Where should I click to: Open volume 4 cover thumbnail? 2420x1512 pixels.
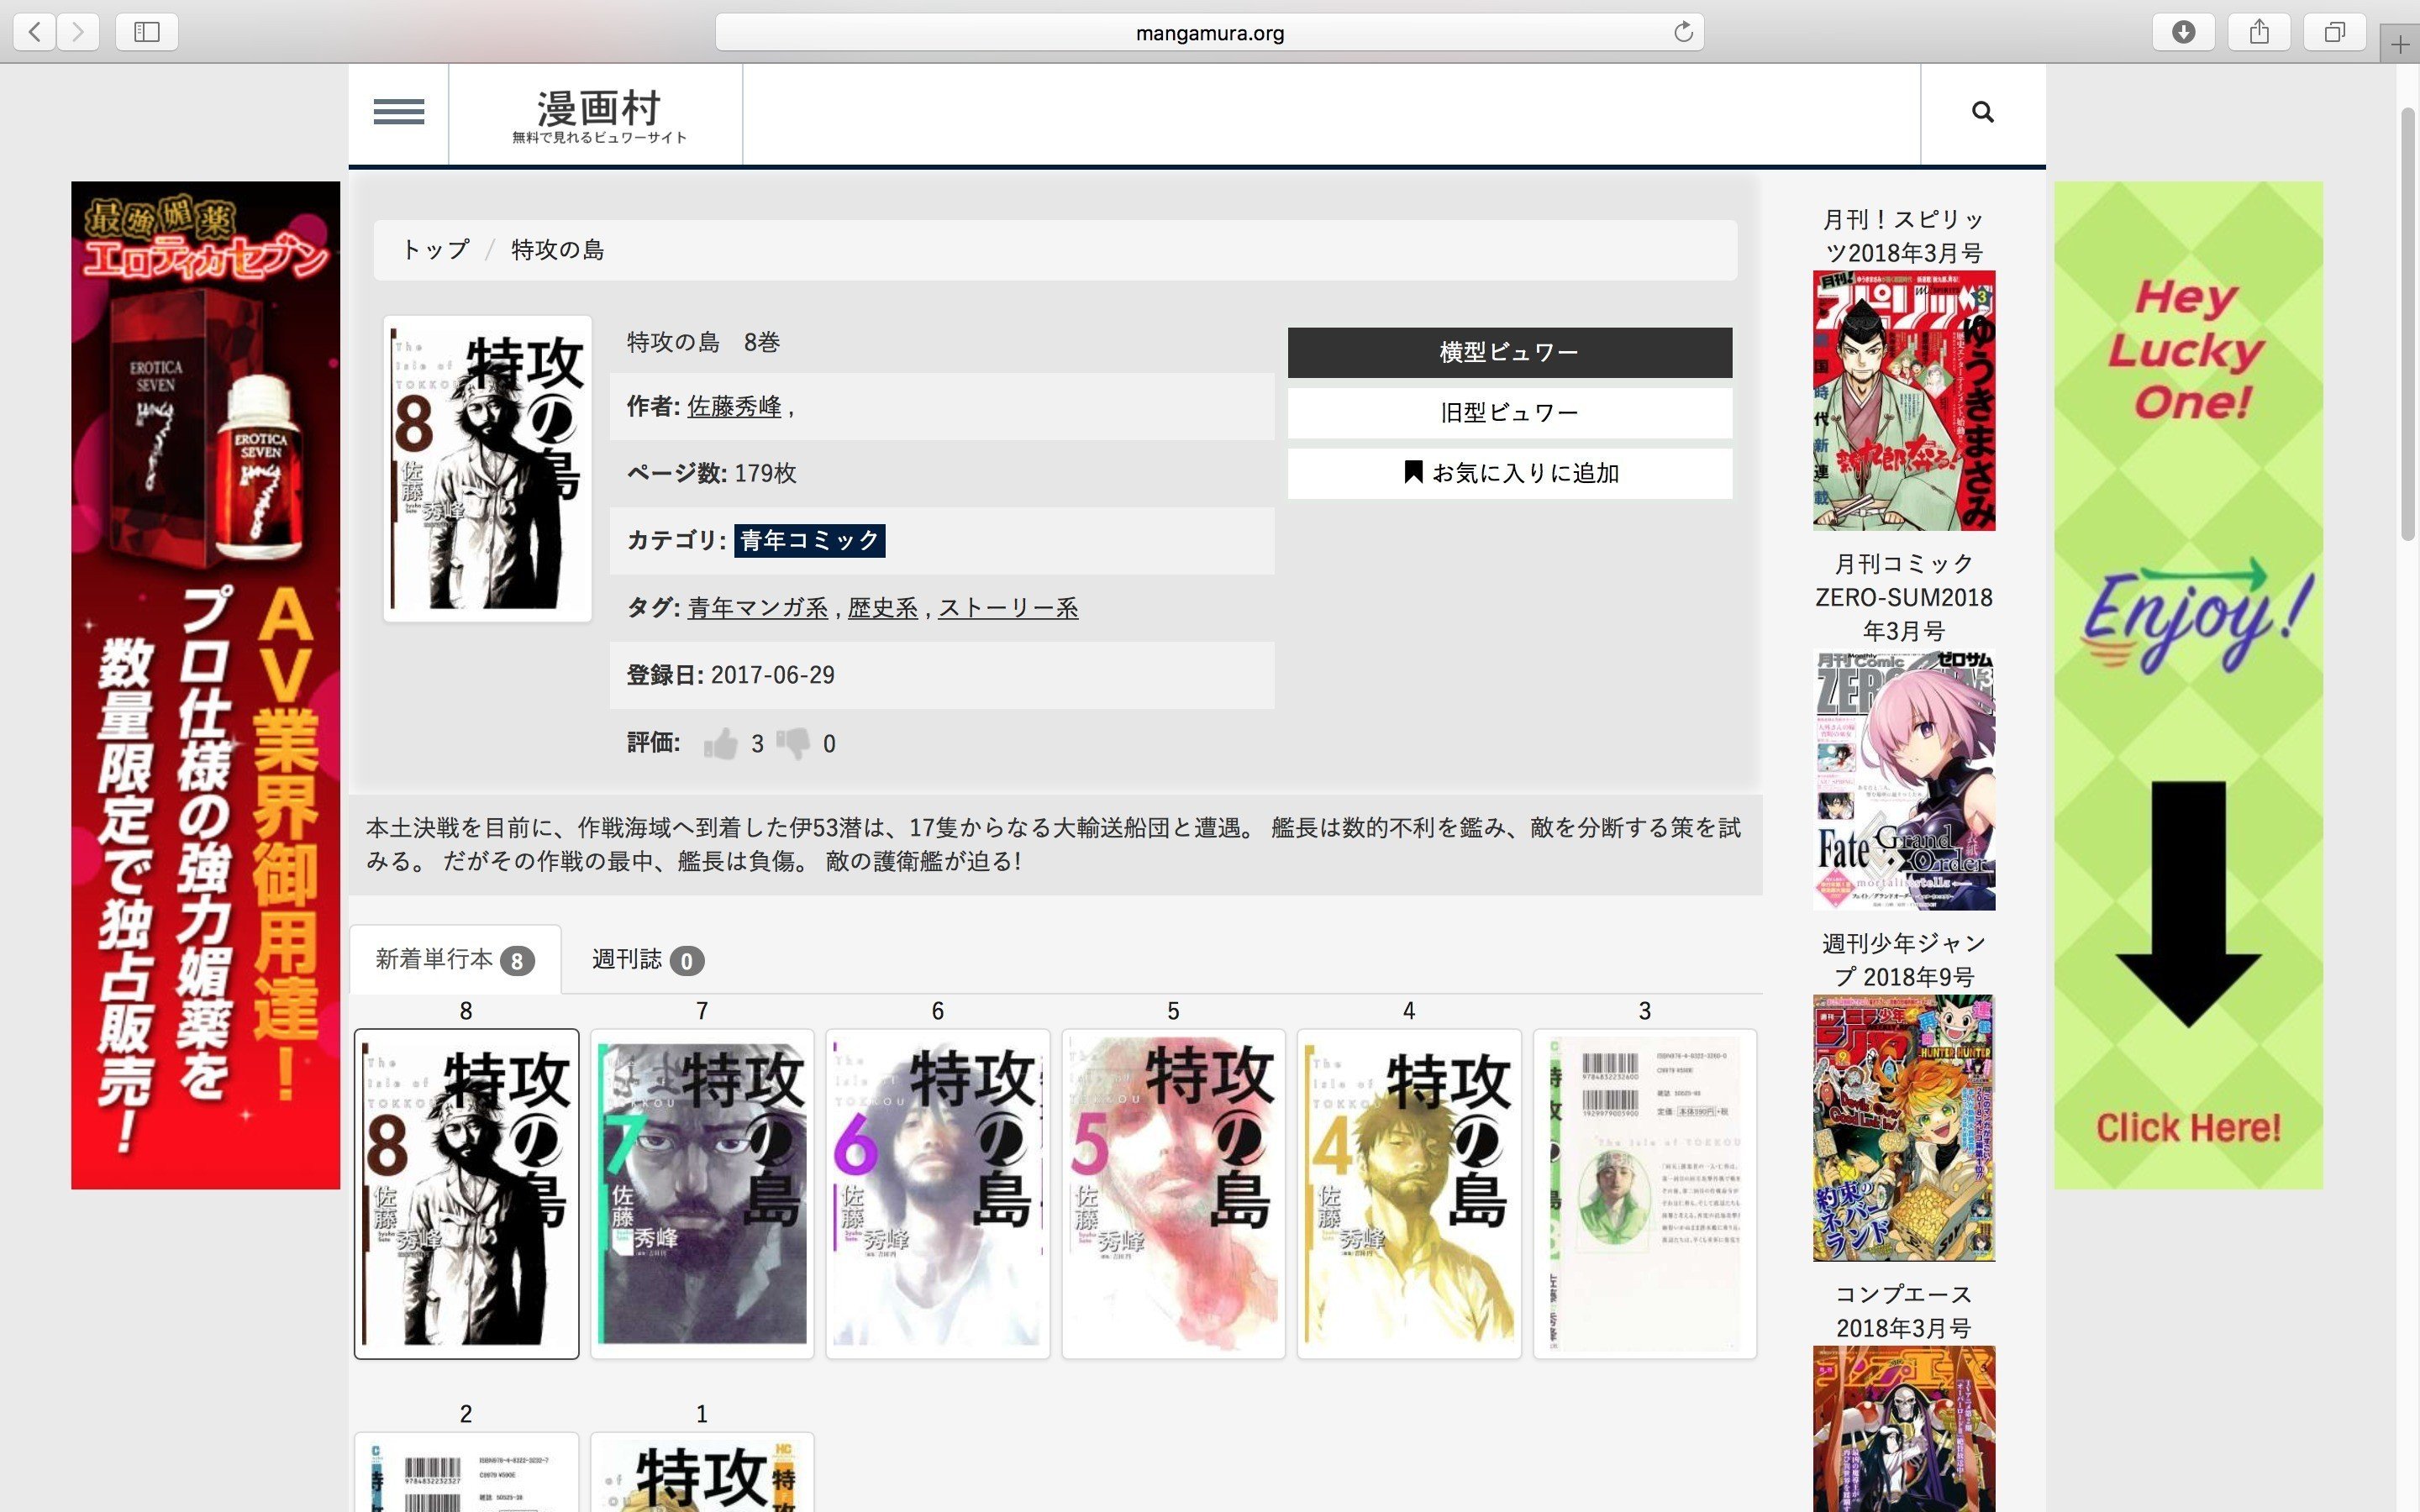tap(1409, 1193)
